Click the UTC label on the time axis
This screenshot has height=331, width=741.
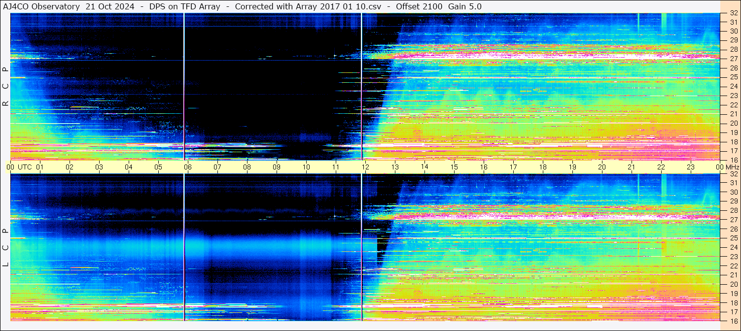[25, 167]
